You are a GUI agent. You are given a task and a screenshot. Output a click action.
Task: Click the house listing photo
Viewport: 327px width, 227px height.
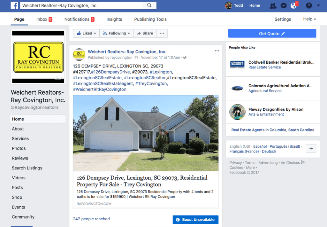tap(146, 133)
